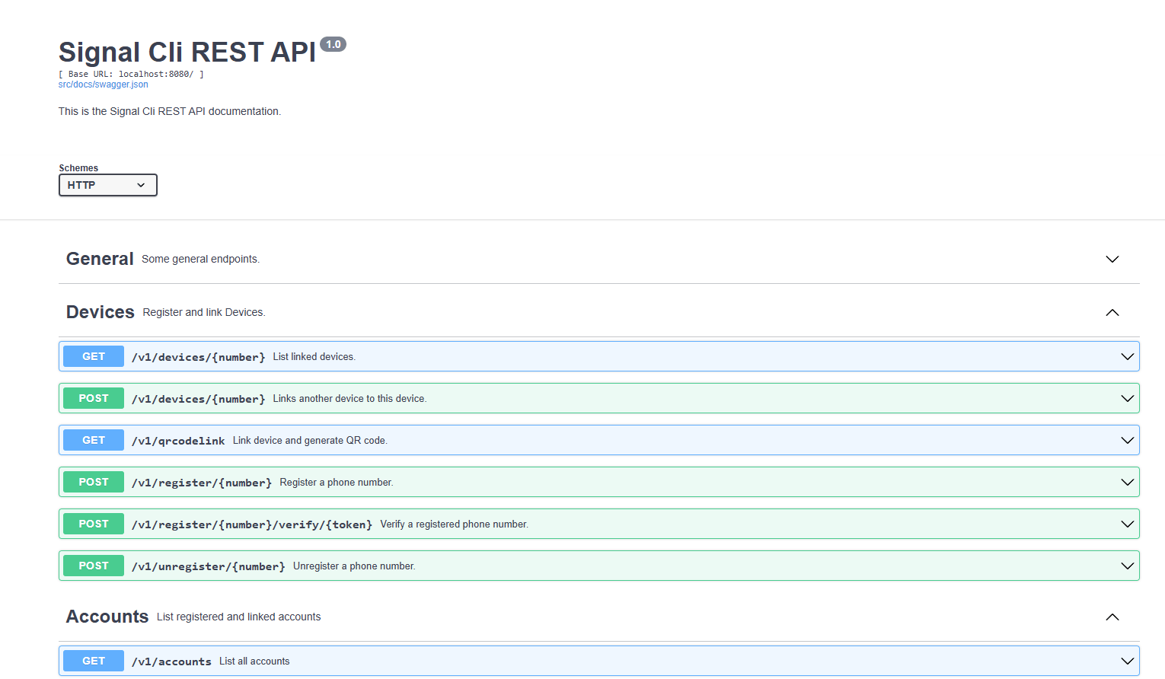Open the src/docs/swagger.json link
Image resolution: width=1165 pixels, height=679 pixels.
click(x=103, y=84)
